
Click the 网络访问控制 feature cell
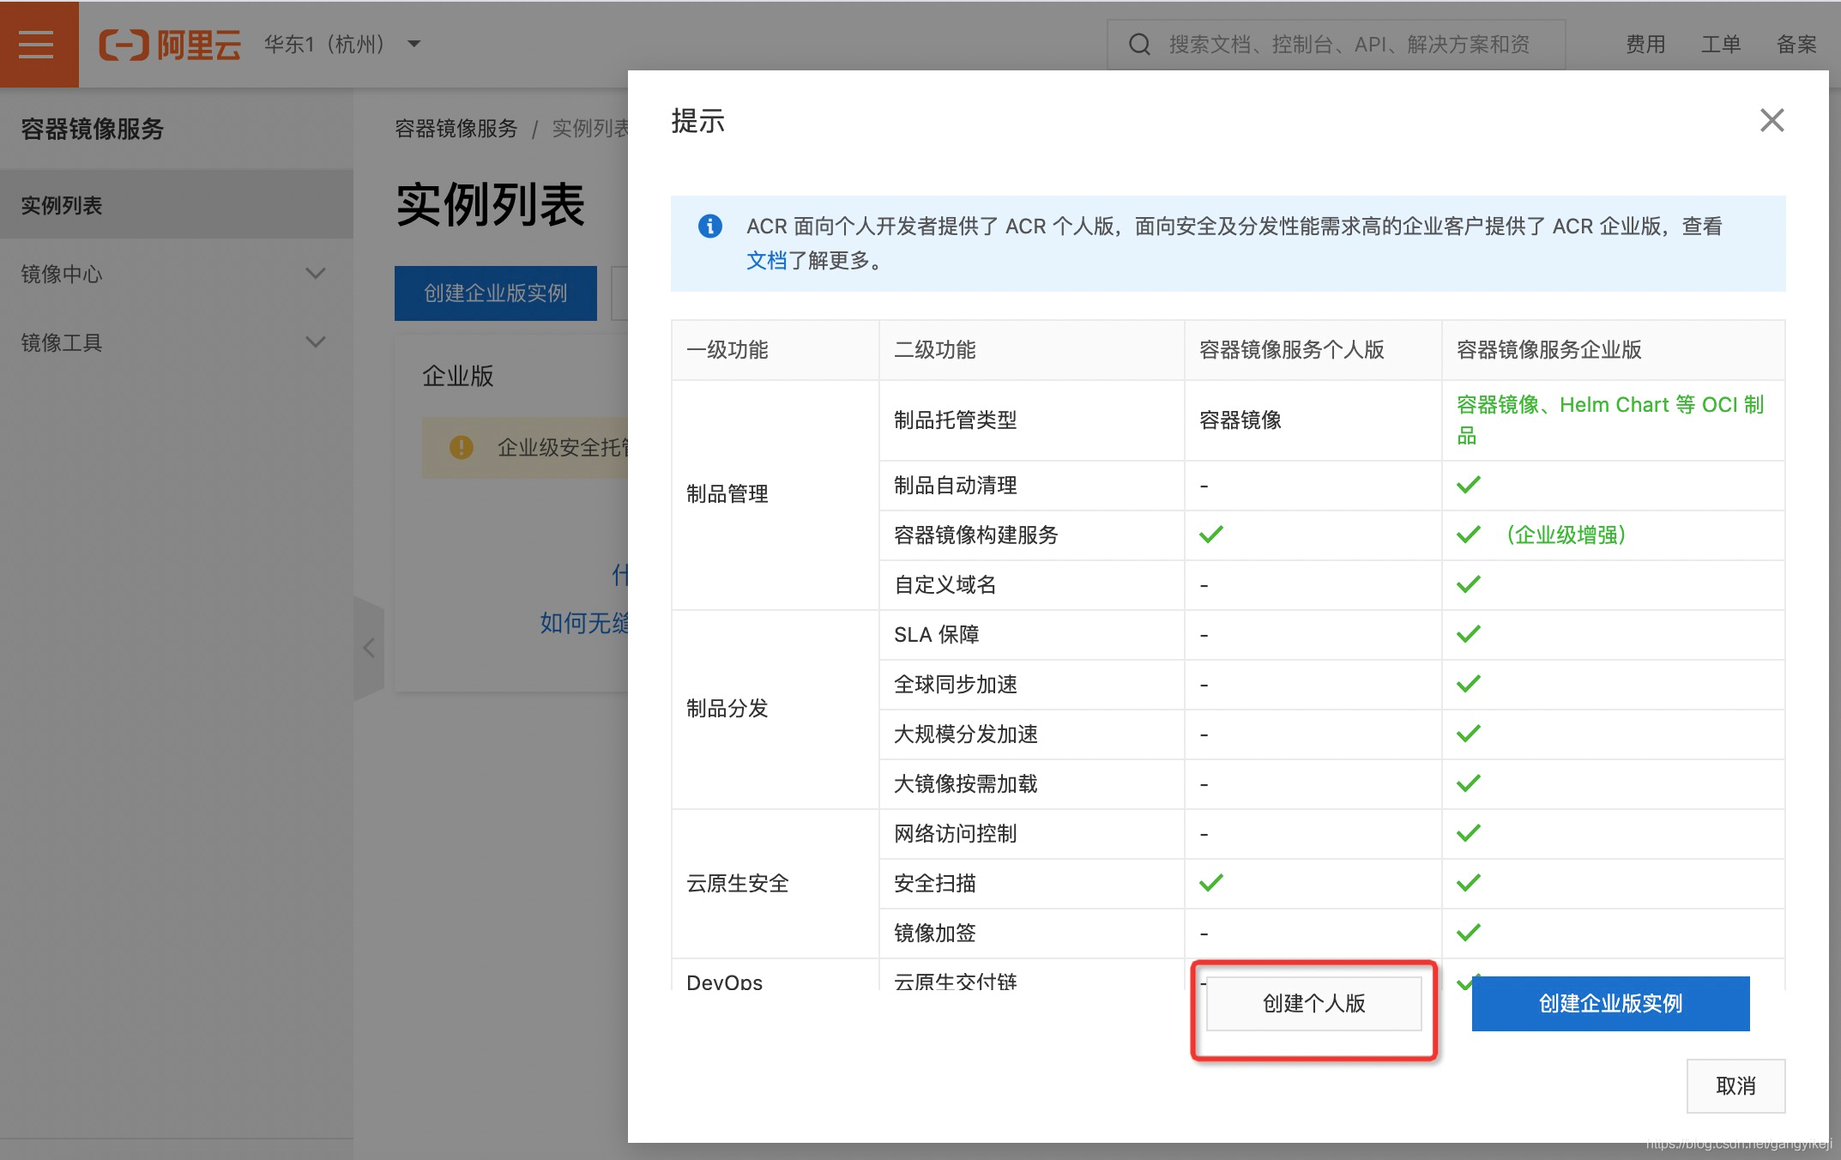click(x=1032, y=834)
